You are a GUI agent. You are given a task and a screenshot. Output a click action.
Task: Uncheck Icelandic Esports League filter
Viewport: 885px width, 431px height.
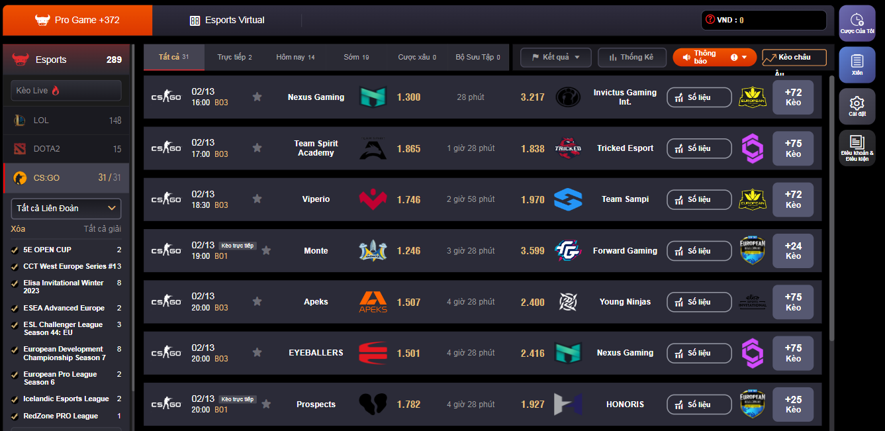point(15,399)
